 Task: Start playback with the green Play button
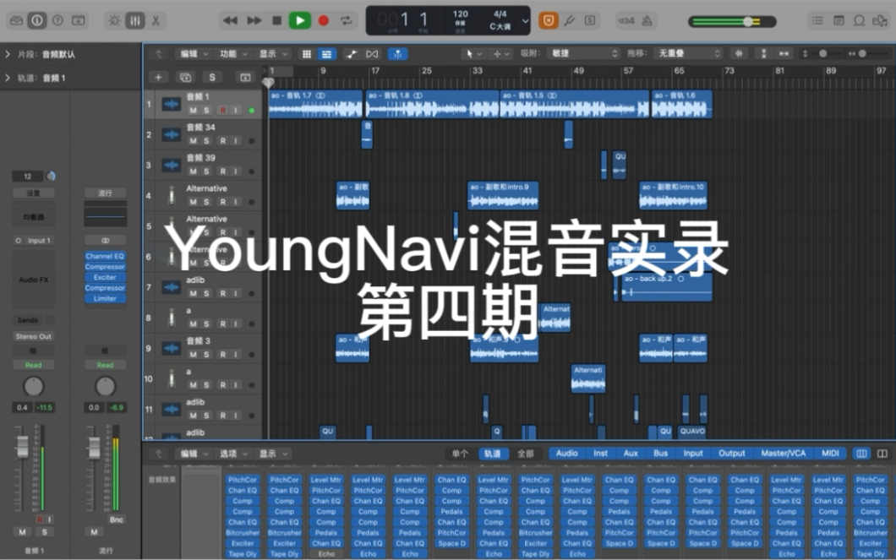300,20
